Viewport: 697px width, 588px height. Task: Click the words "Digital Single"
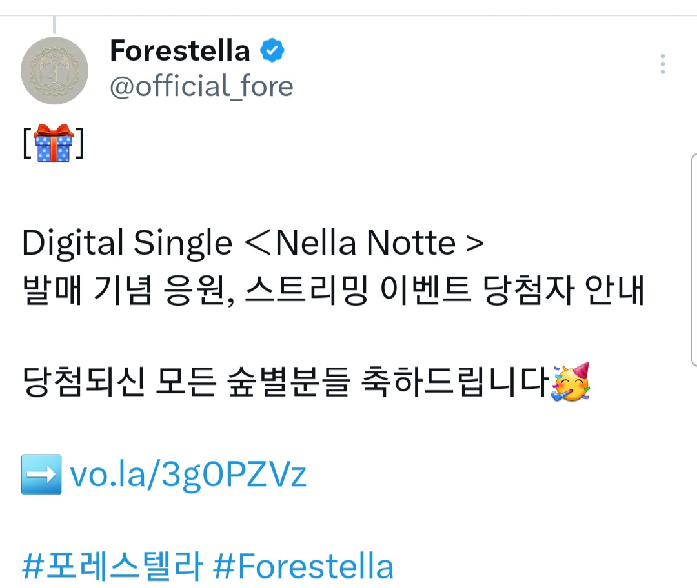pos(126,244)
